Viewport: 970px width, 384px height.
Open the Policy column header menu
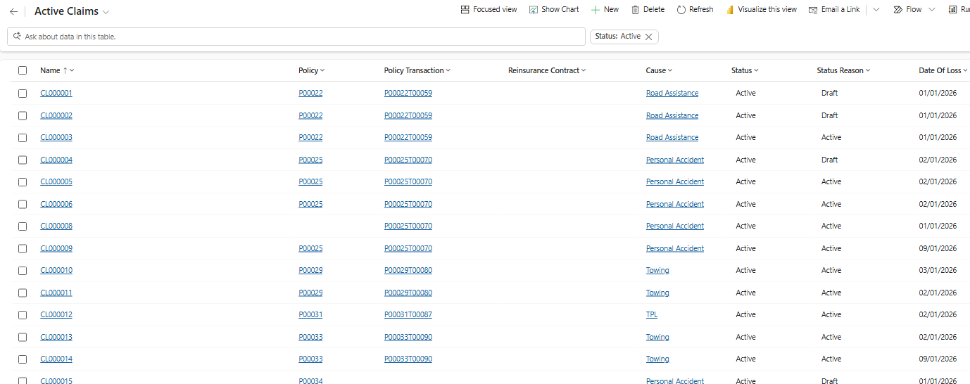coord(311,70)
